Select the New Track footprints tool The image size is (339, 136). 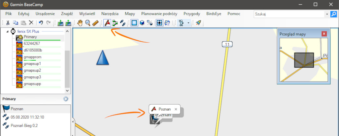click(123, 23)
